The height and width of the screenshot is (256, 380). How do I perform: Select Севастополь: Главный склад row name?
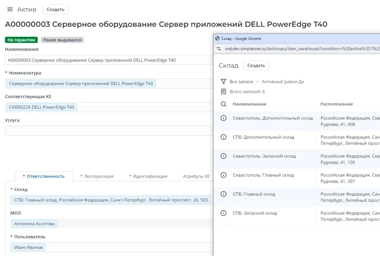(263, 175)
